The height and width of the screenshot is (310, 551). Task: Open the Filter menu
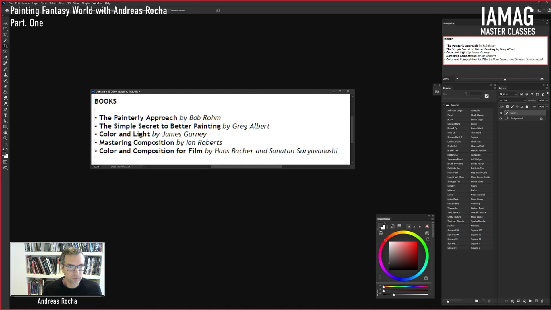tap(62, 3)
